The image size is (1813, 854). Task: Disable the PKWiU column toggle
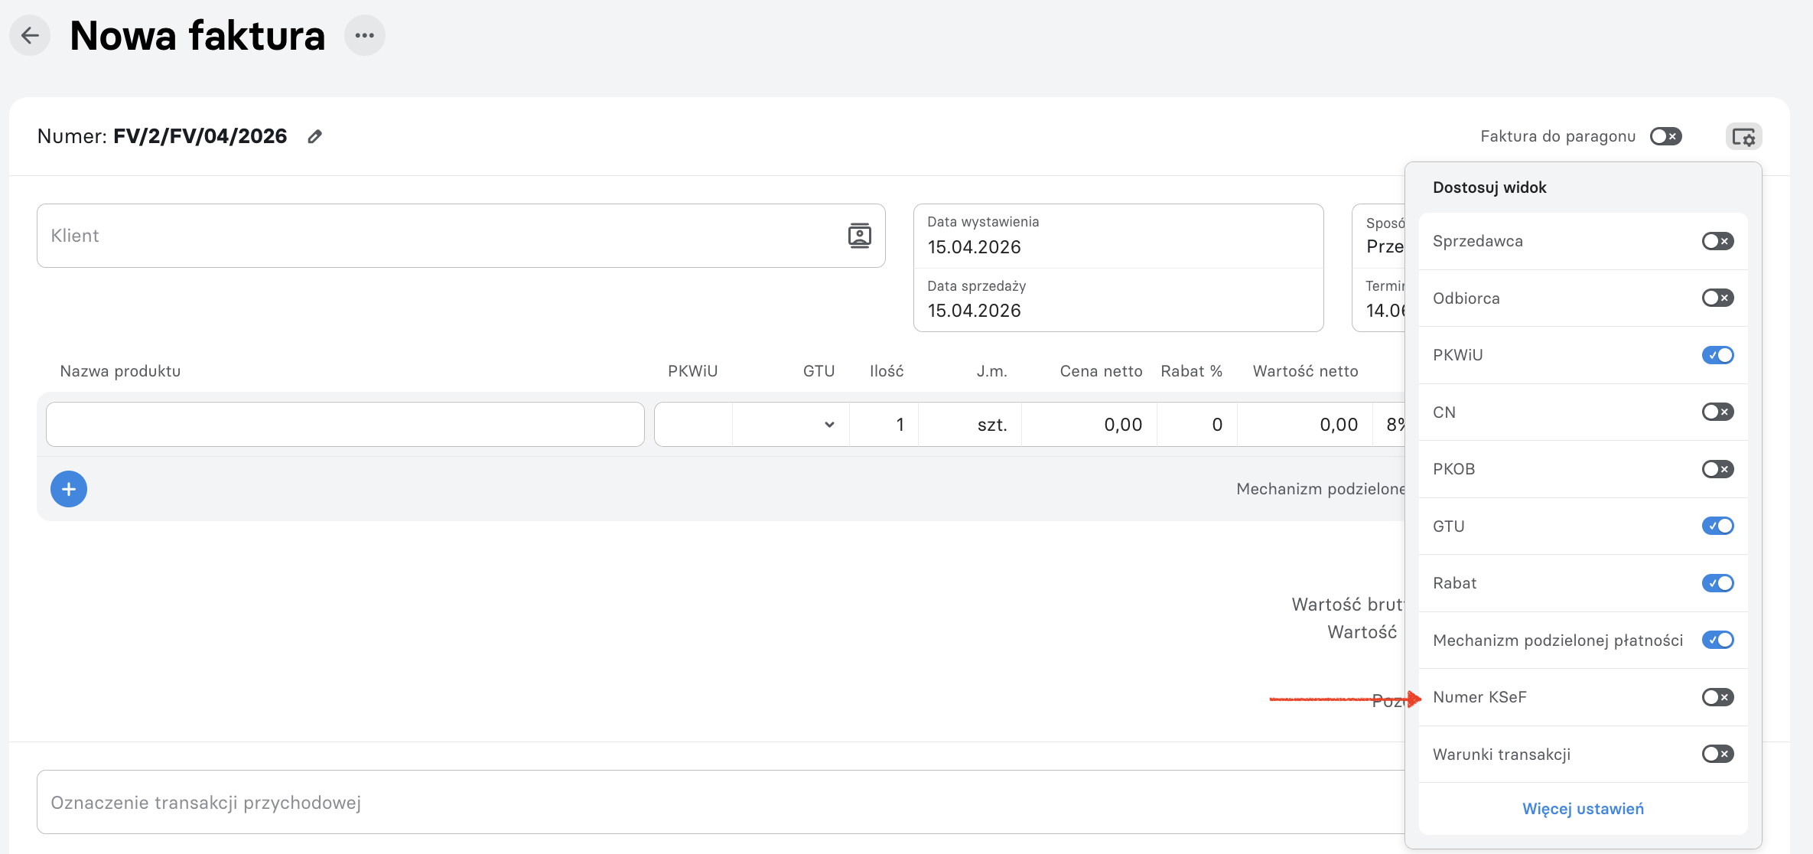pos(1718,355)
